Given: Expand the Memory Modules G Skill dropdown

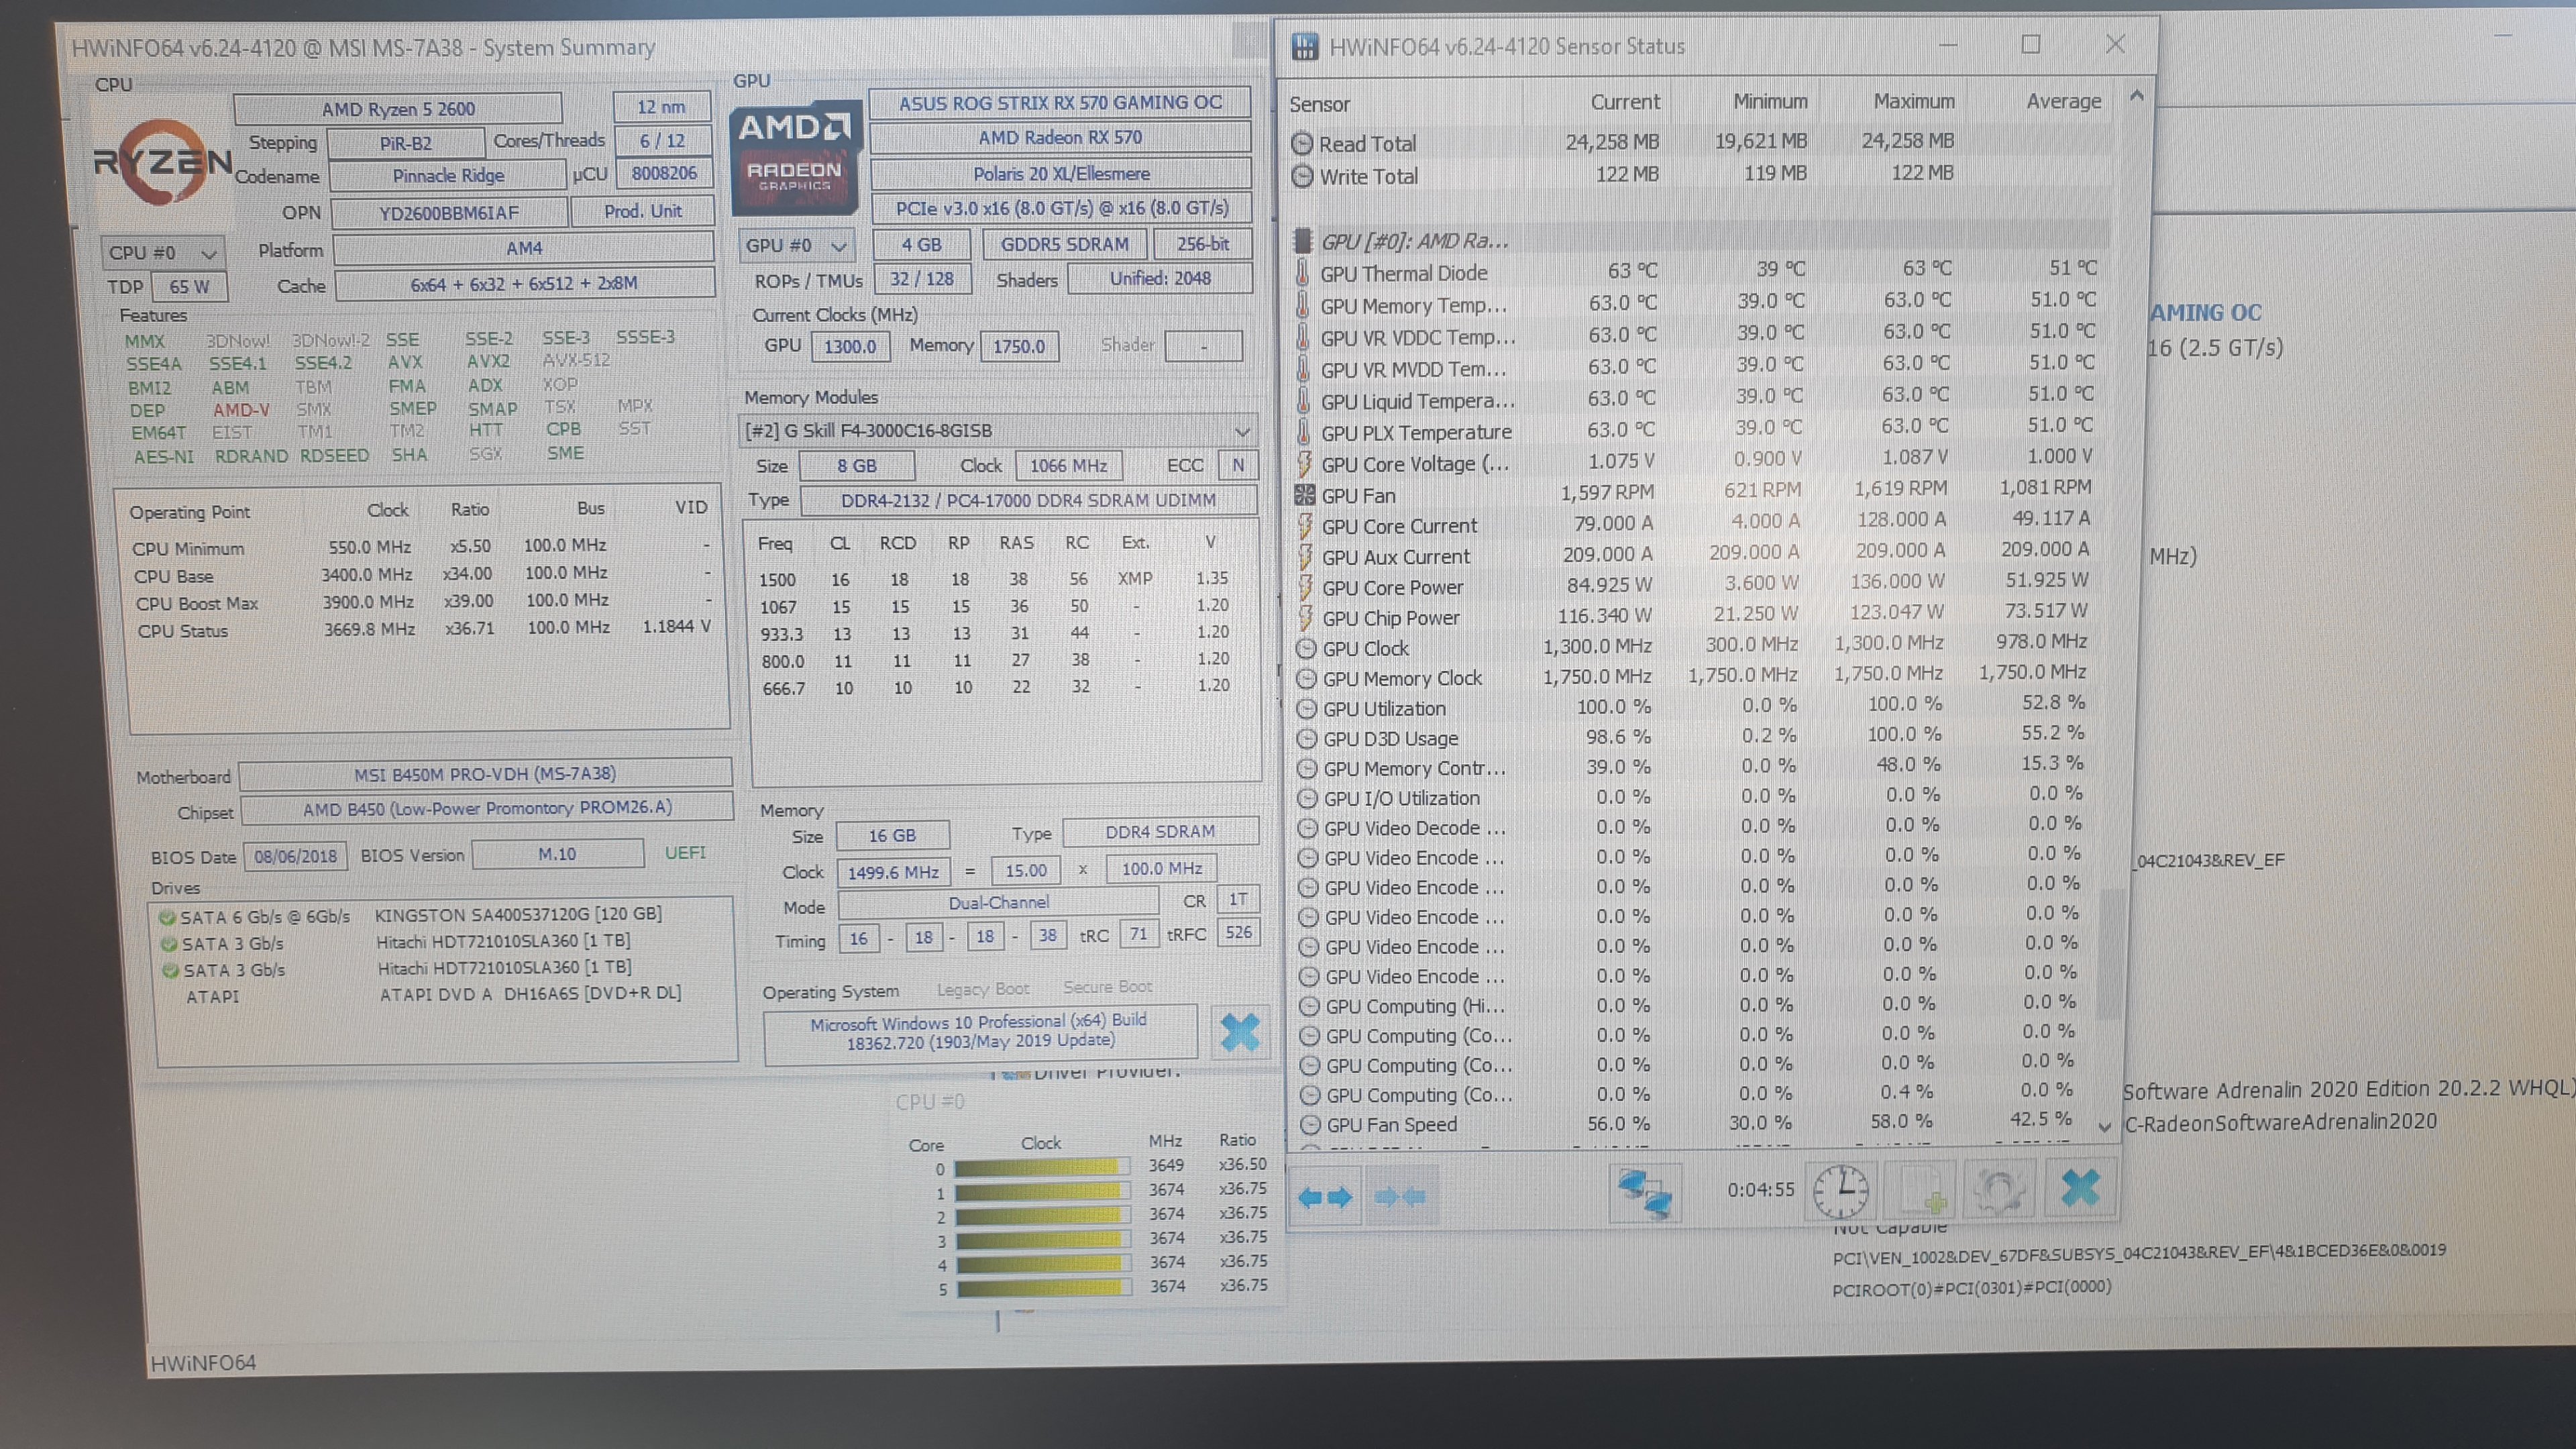Looking at the screenshot, I should pos(1241,432).
